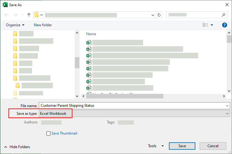232x154 pixels.
Task: Open the recent locations chevron
Action: 22,15
